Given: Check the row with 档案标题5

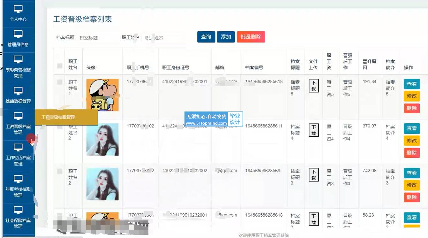Looking at the screenshot, I should (x=60, y=82).
